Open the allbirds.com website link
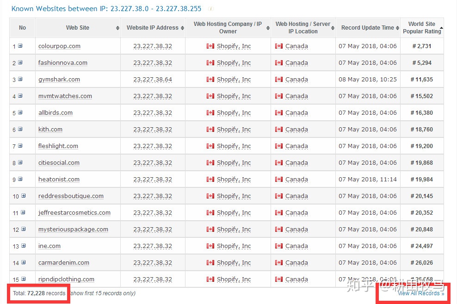The image size is (457, 304). click(x=56, y=113)
